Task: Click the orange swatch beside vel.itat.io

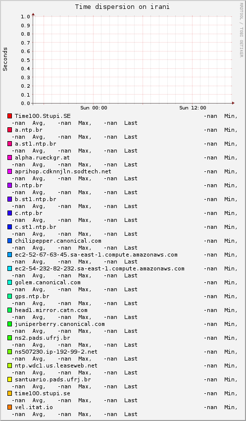Action: (10, 407)
